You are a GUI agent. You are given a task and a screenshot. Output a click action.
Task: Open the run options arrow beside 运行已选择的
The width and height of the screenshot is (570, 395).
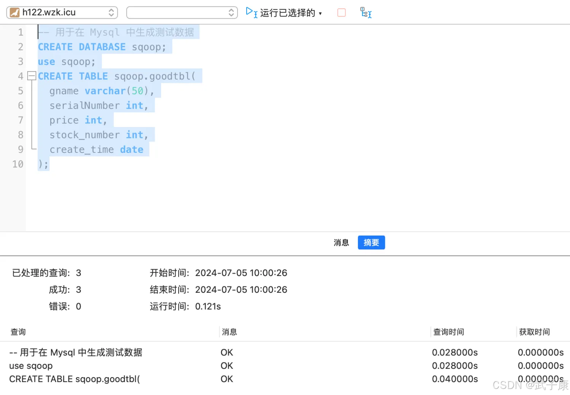(320, 13)
